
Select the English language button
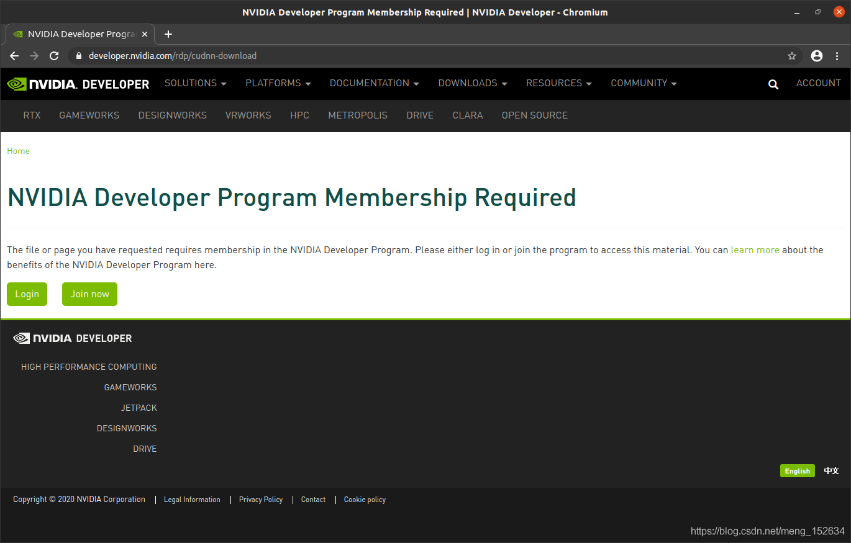tap(798, 471)
